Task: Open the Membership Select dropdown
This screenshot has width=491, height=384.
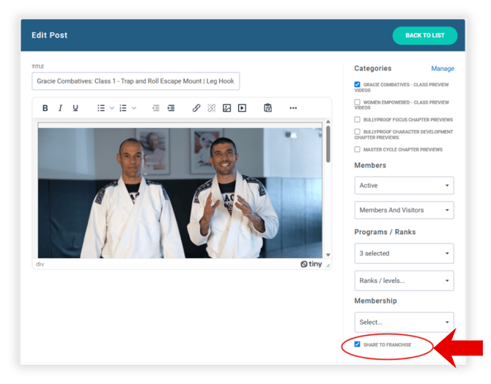Action: point(404,322)
